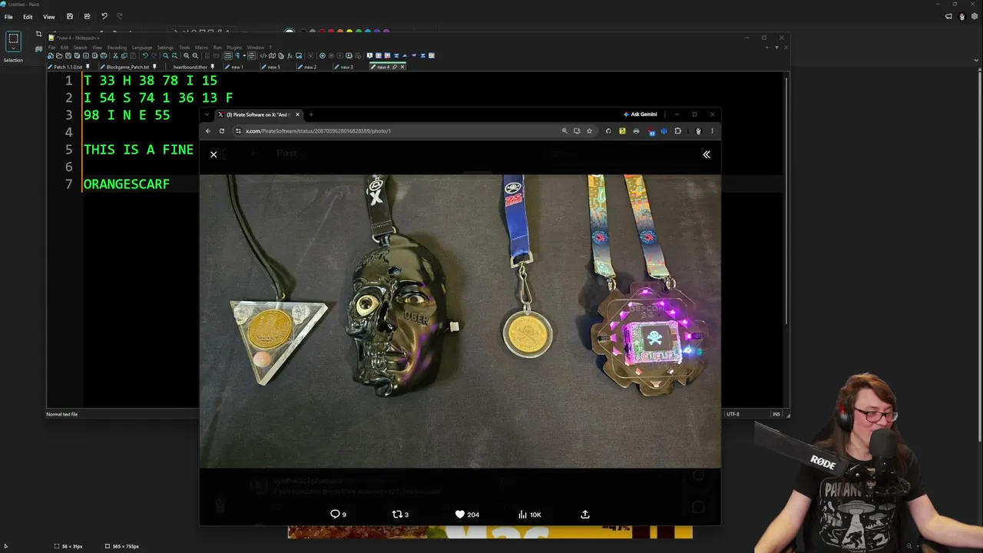
Task: Switch to the Pirate Software on X Chrome tab
Action: tap(260, 114)
